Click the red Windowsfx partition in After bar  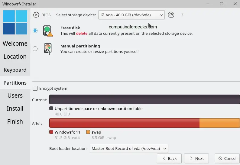(x=124, y=123)
